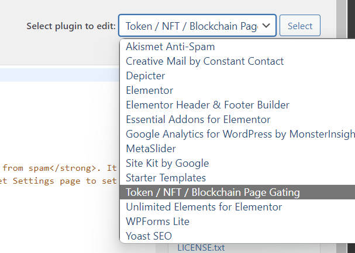Click code line containing 'from spam</strong>'
Image resolution: width=355 pixels, height=253 pixels.
point(59,168)
